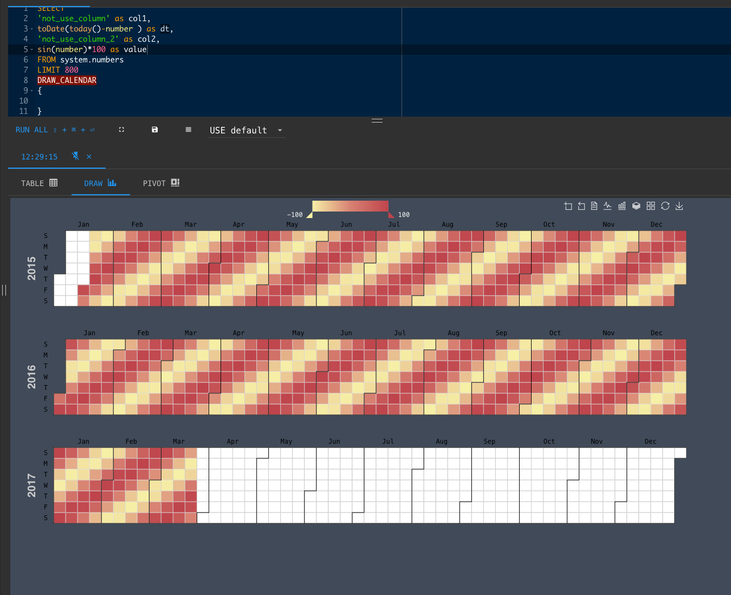Switch chart to line chart type
Viewport: 731px width, 595px height.
pyautogui.click(x=607, y=206)
